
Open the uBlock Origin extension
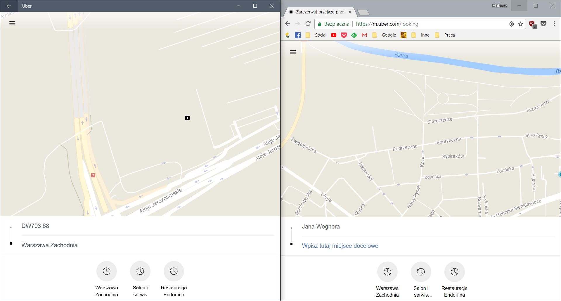(532, 24)
